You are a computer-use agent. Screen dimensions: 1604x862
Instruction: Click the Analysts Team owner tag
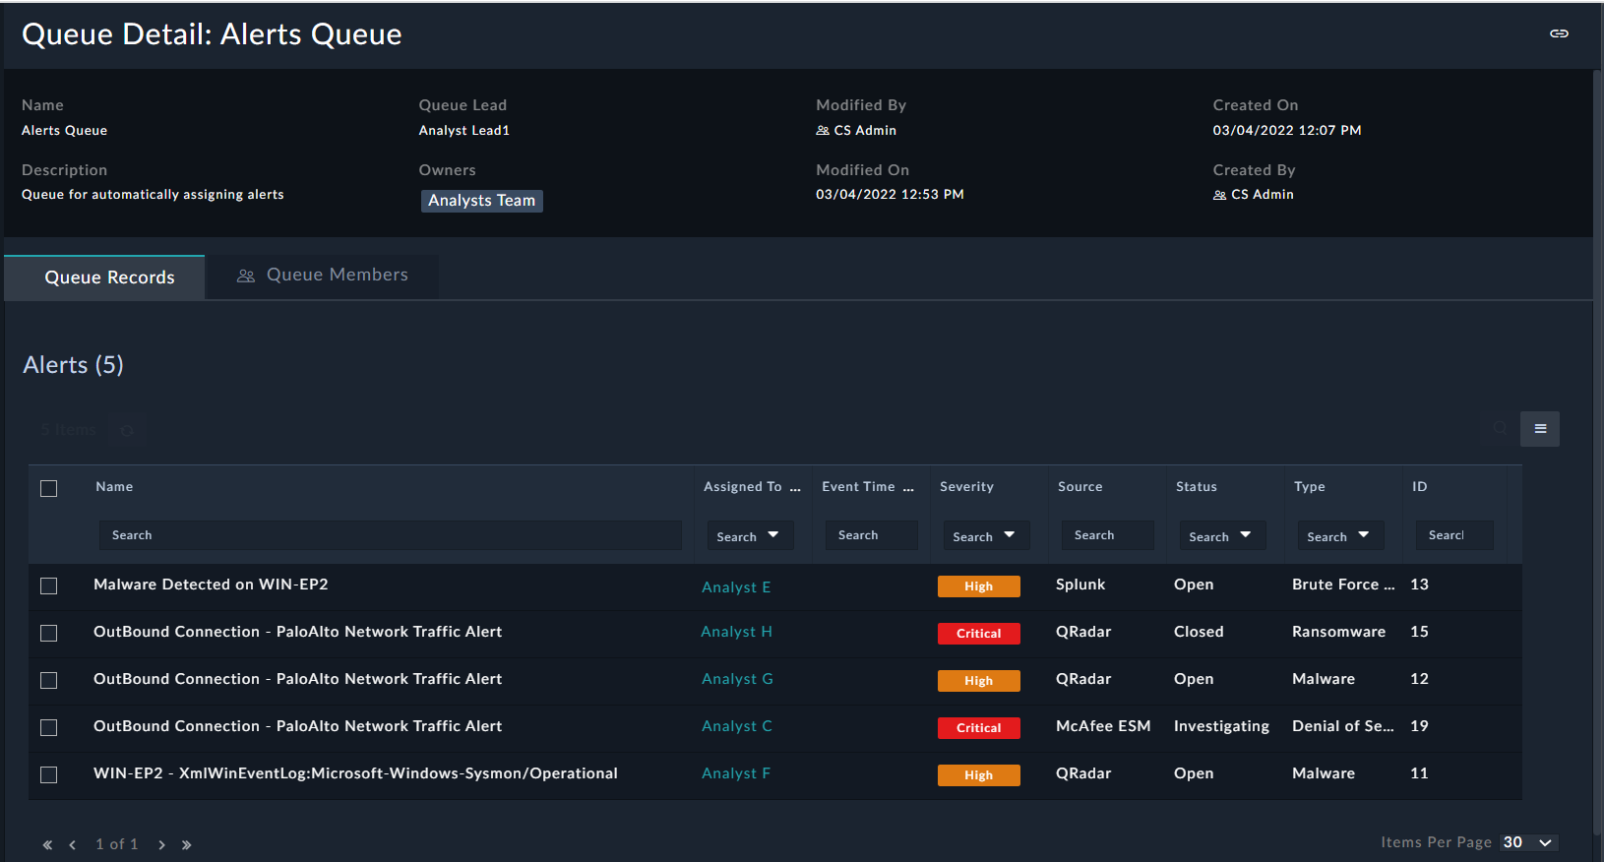click(x=481, y=201)
